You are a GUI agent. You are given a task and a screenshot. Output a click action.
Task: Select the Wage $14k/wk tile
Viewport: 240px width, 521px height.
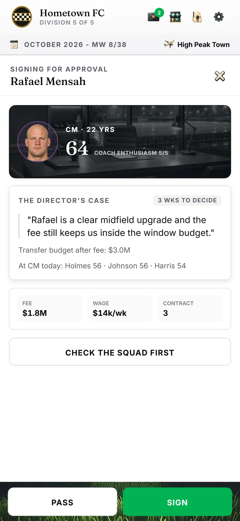(x=120, y=309)
